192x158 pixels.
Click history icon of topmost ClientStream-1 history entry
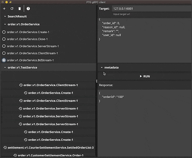(21, 85)
